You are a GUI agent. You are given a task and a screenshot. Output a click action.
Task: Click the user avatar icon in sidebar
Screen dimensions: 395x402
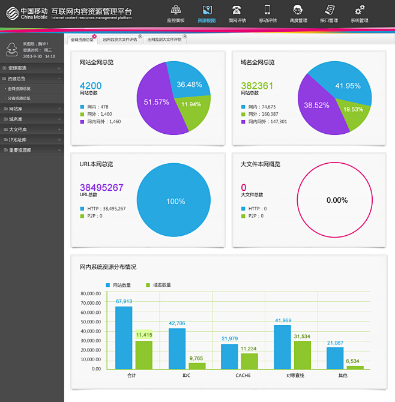tap(12, 49)
